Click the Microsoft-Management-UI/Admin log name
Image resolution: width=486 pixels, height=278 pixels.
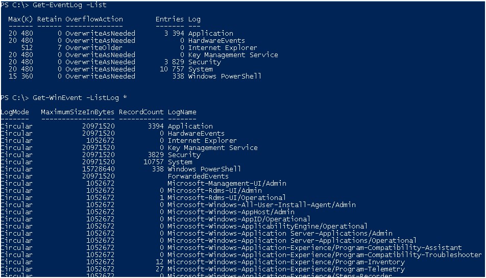[x=227, y=184]
